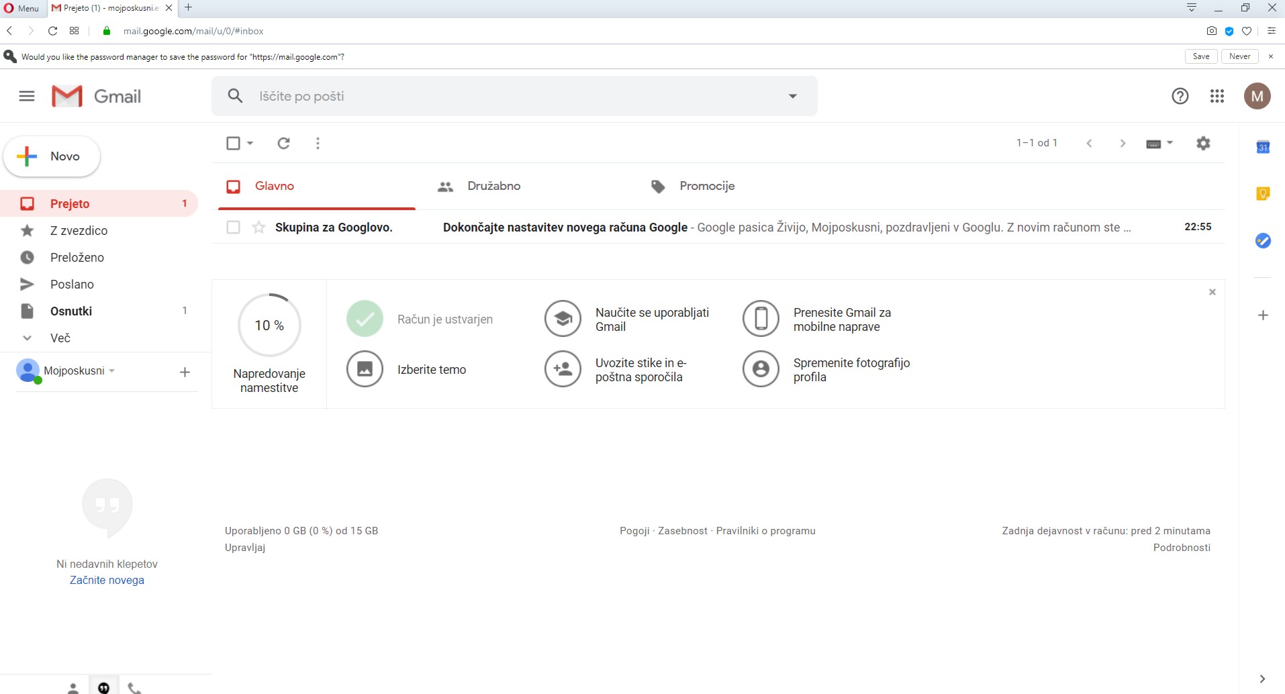Tick the checkbox for Skupina za Googlovo email
The height and width of the screenshot is (694, 1285).
233,228
